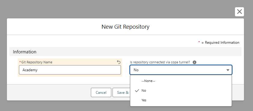Click the undo arrow on Git Repository Name
The width and height of the screenshot is (253, 111).
pyautogui.click(x=119, y=62)
